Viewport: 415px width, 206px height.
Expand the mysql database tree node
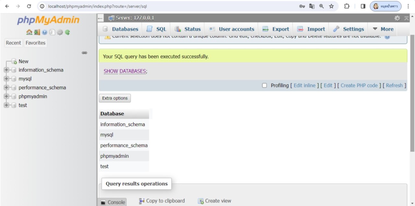coord(6,79)
